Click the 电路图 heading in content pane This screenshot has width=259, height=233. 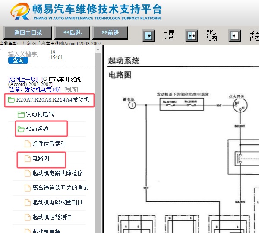pos(120,75)
